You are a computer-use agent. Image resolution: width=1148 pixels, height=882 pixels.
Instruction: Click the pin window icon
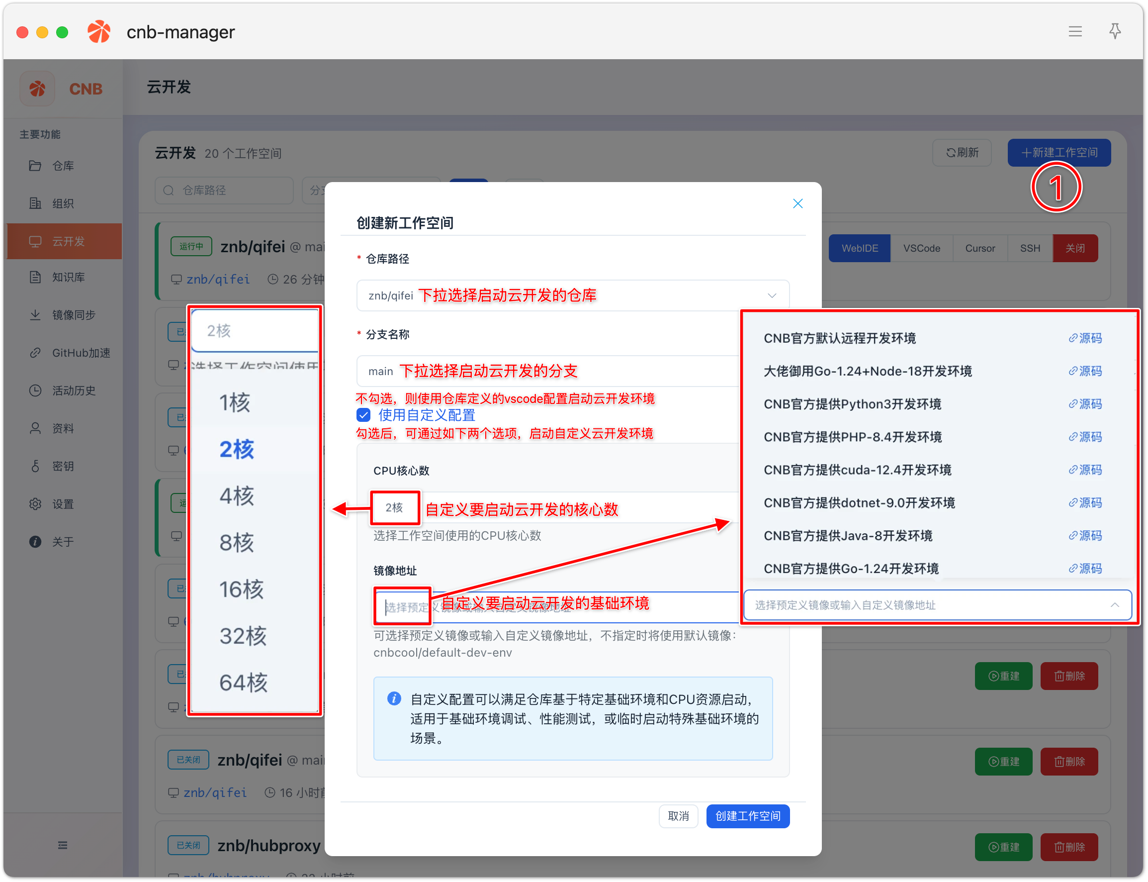[x=1115, y=31]
